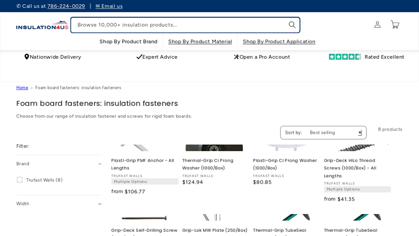Click the Open a Pro Account icon
This screenshot has height=236, width=419.
pos(236,57)
